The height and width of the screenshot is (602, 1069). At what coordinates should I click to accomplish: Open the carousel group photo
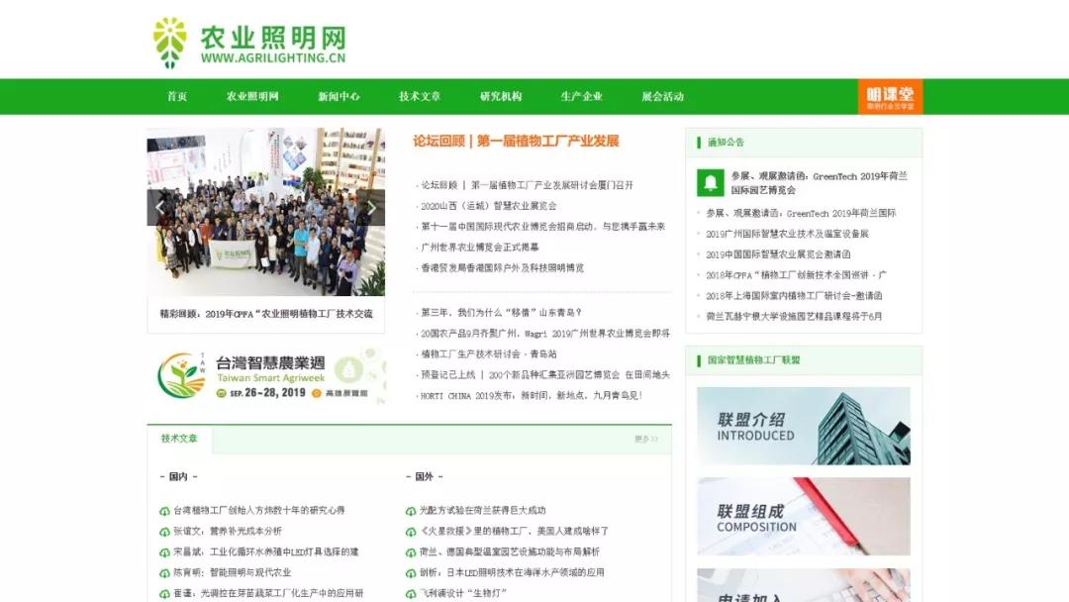(266, 212)
